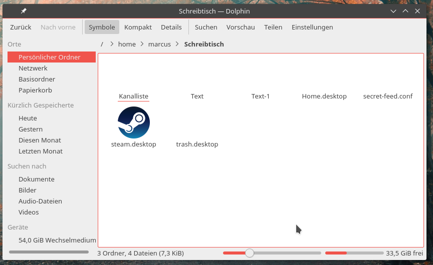The height and width of the screenshot is (265, 433).
Task: Click the Zurück button
Action: [x=21, y=27]
